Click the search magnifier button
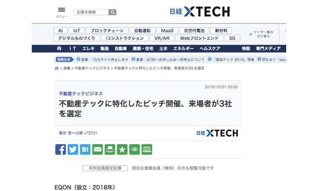The image size is (318, 191). (x=112, y=12)
